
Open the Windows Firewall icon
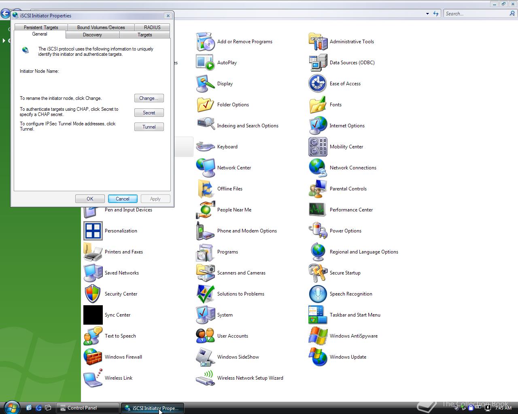tap(93, 357)
